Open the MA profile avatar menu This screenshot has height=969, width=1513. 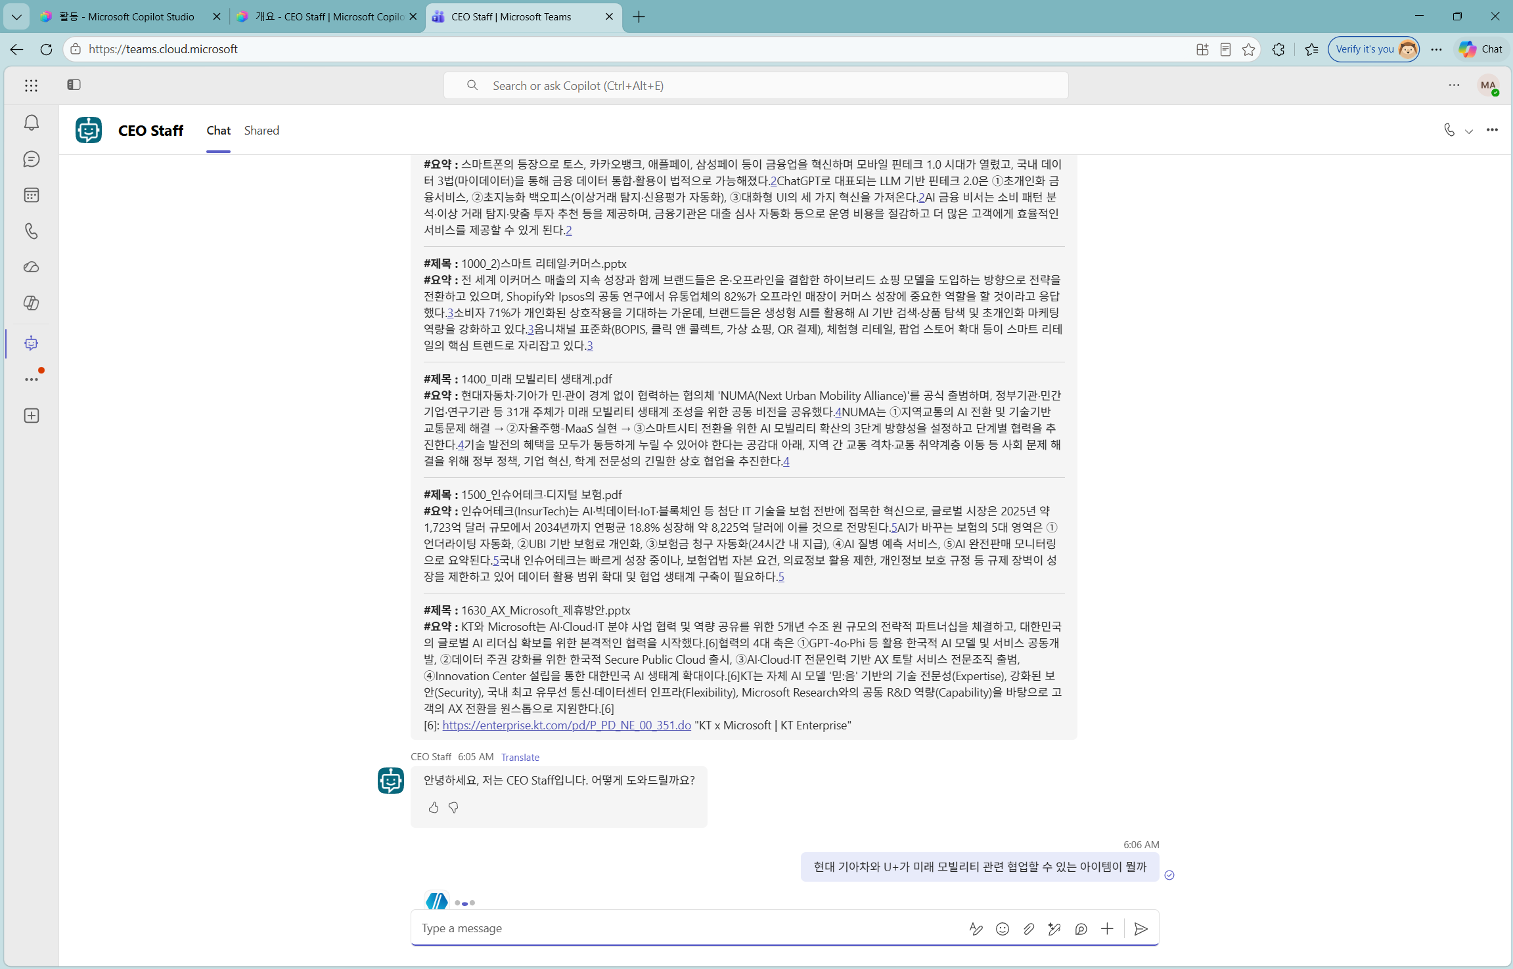(1488, 85)
